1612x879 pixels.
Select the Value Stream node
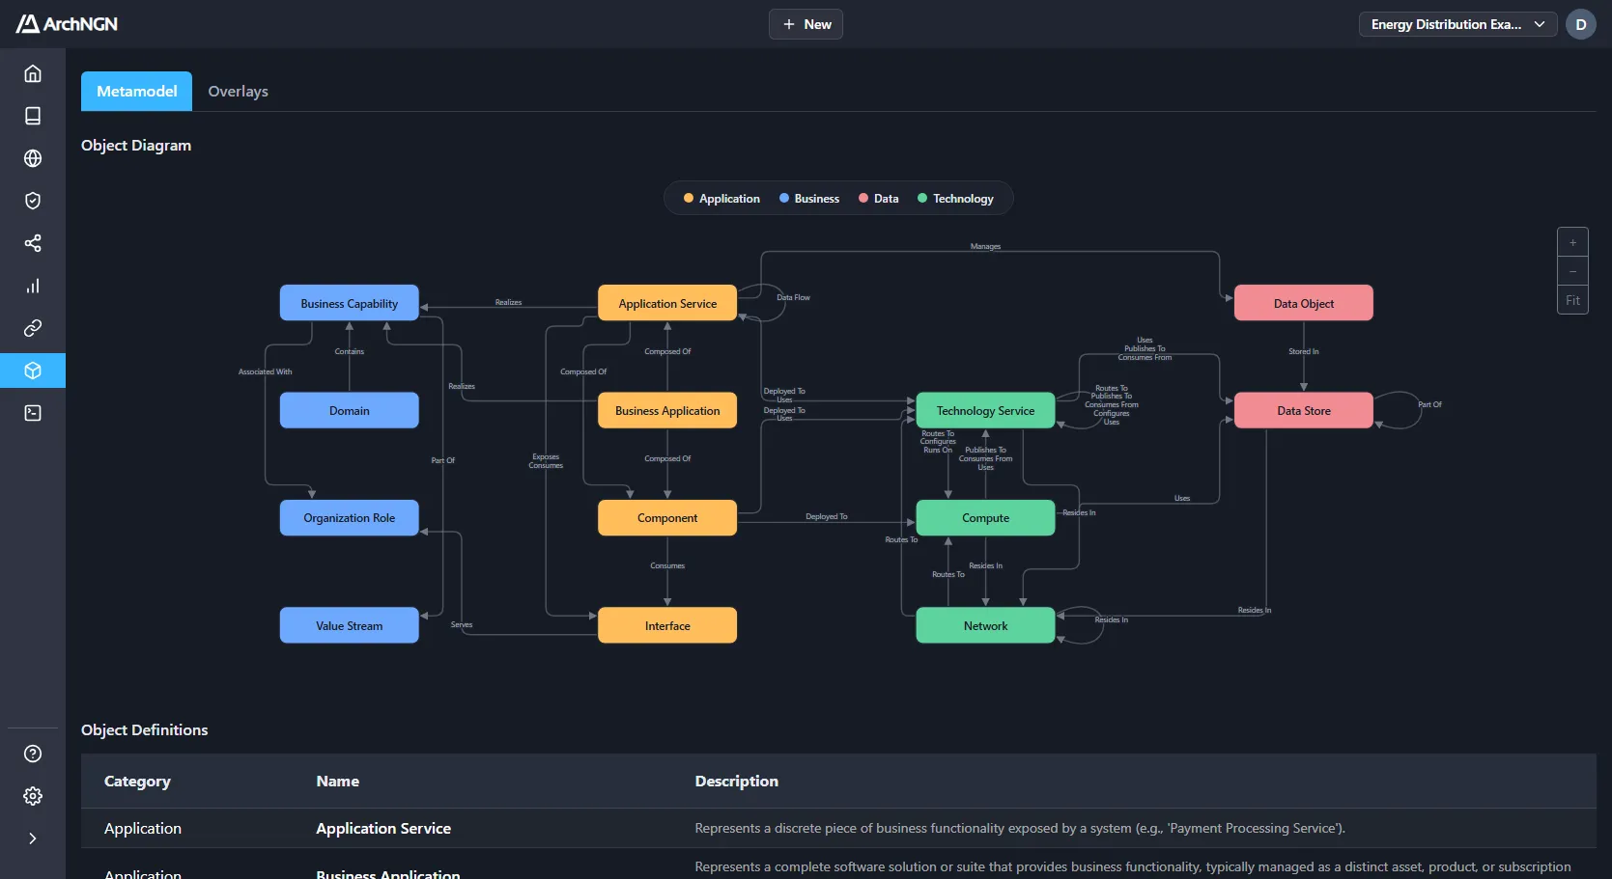(350, 625)
